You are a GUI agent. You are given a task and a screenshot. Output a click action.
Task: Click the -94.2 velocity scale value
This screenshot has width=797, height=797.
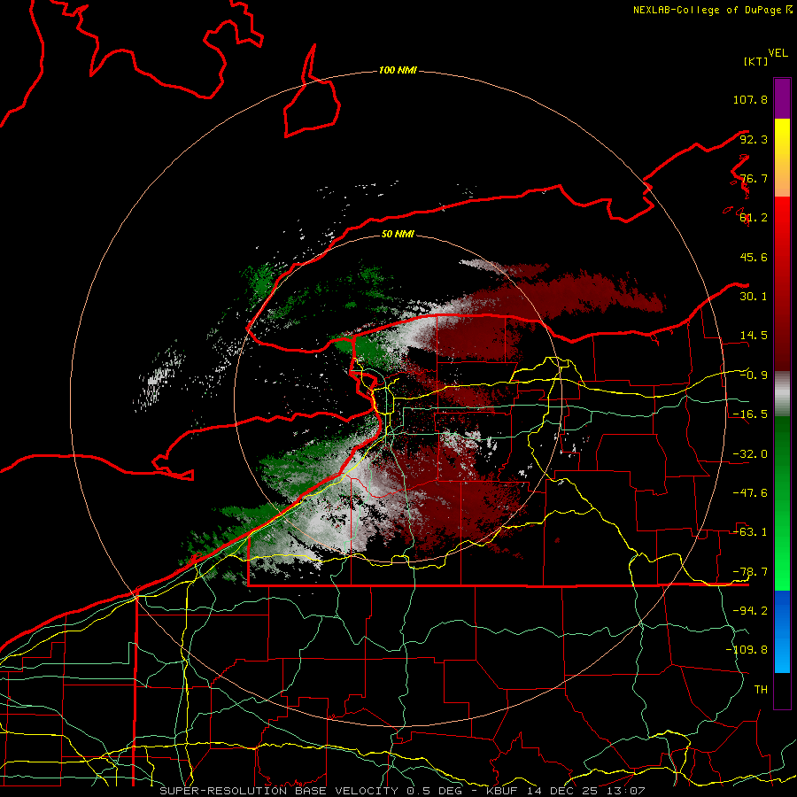pos(750,611)
